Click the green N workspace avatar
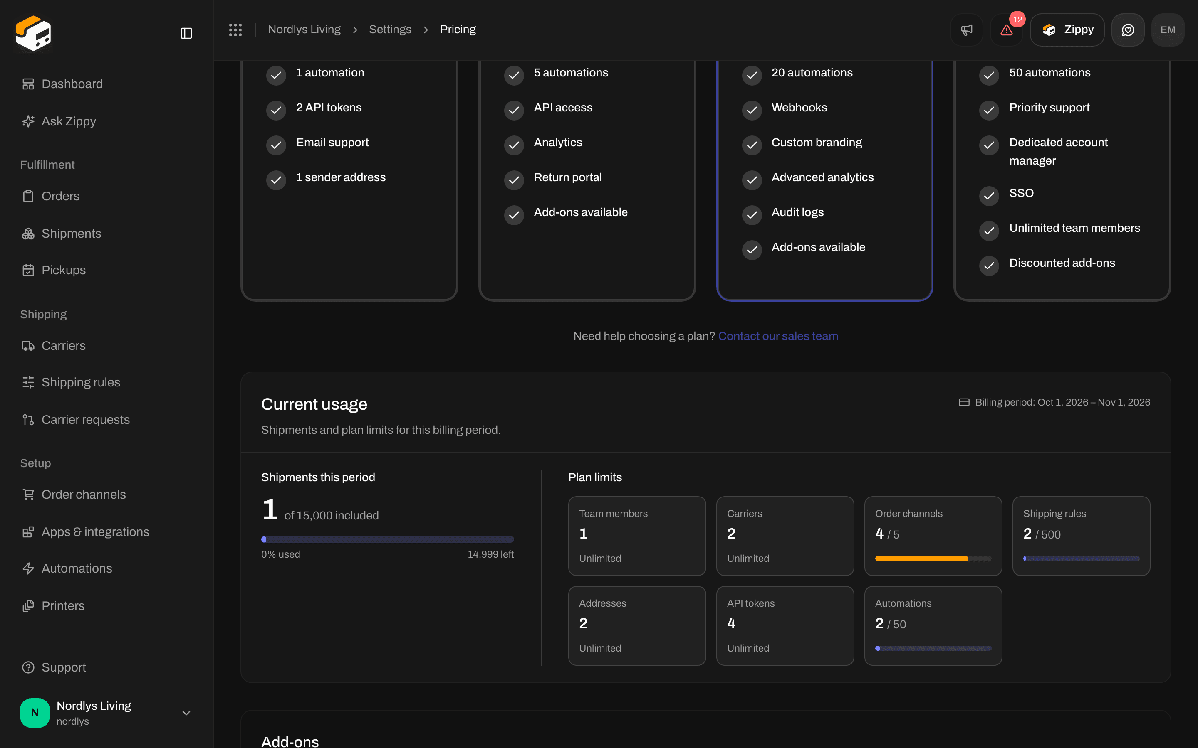The image size is (1198, 748). click(x=35, y=712)
